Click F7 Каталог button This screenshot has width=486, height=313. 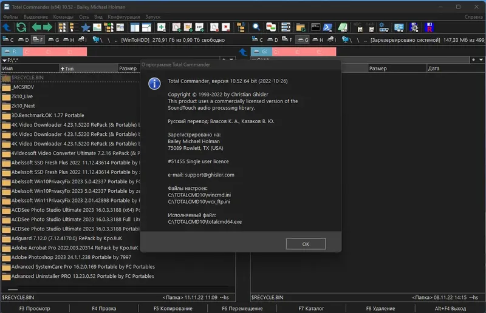pos(311,308)
